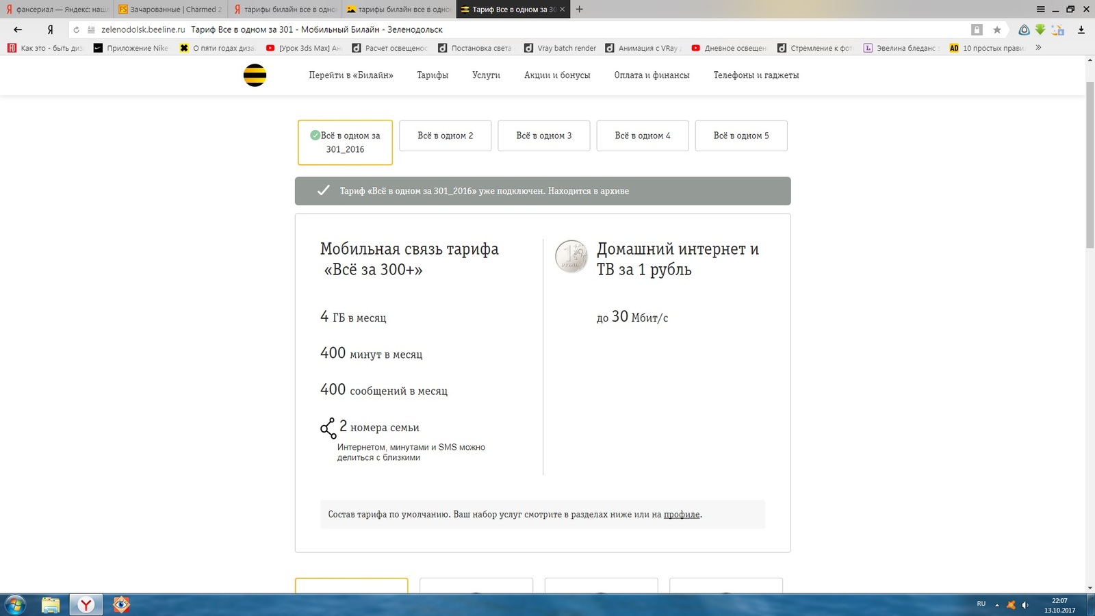Open the '10 простых прави' bookmark
The height and width of the screenshot is (616, 1095).
988,48
